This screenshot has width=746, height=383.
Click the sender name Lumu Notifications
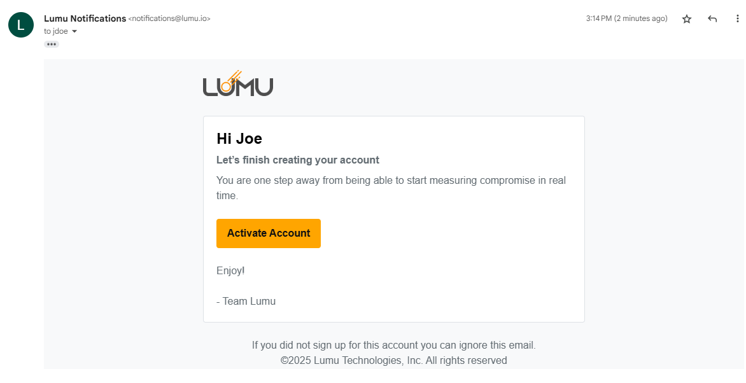(x=85, y=18)
